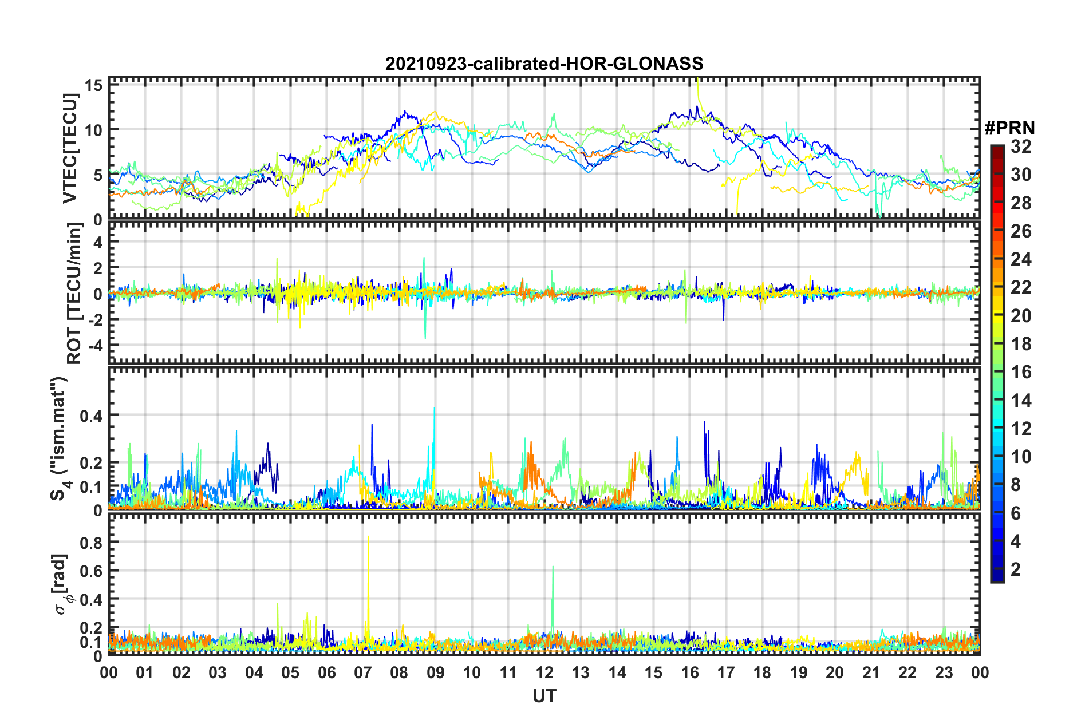Click the ROT [TECU/min] axis label
The image size is (1089, 728).
pyautogui.click(x=74, y=294)
